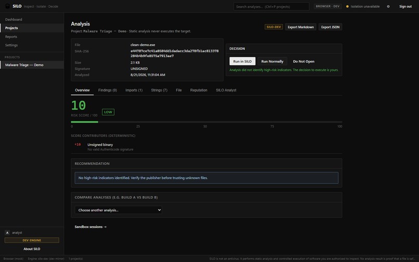The image size is (419, 262).
Task: Click the SILO logo icon
Action: pyautogui.click(x=8, y=6)
